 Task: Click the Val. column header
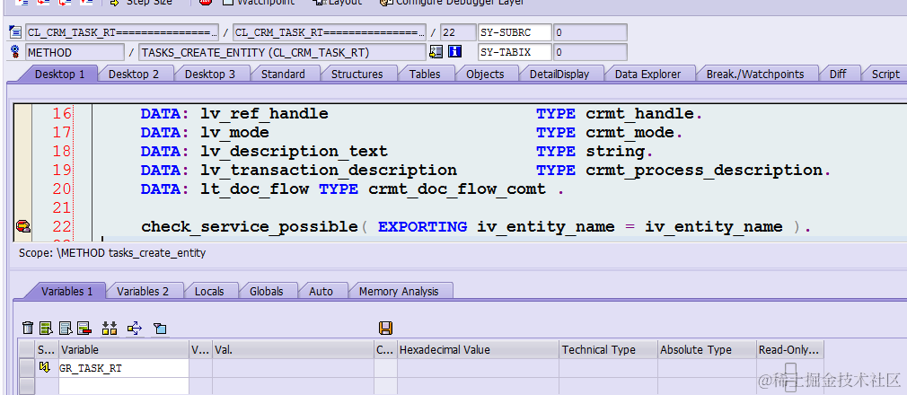pyautogui.click(x=294, y=350)
